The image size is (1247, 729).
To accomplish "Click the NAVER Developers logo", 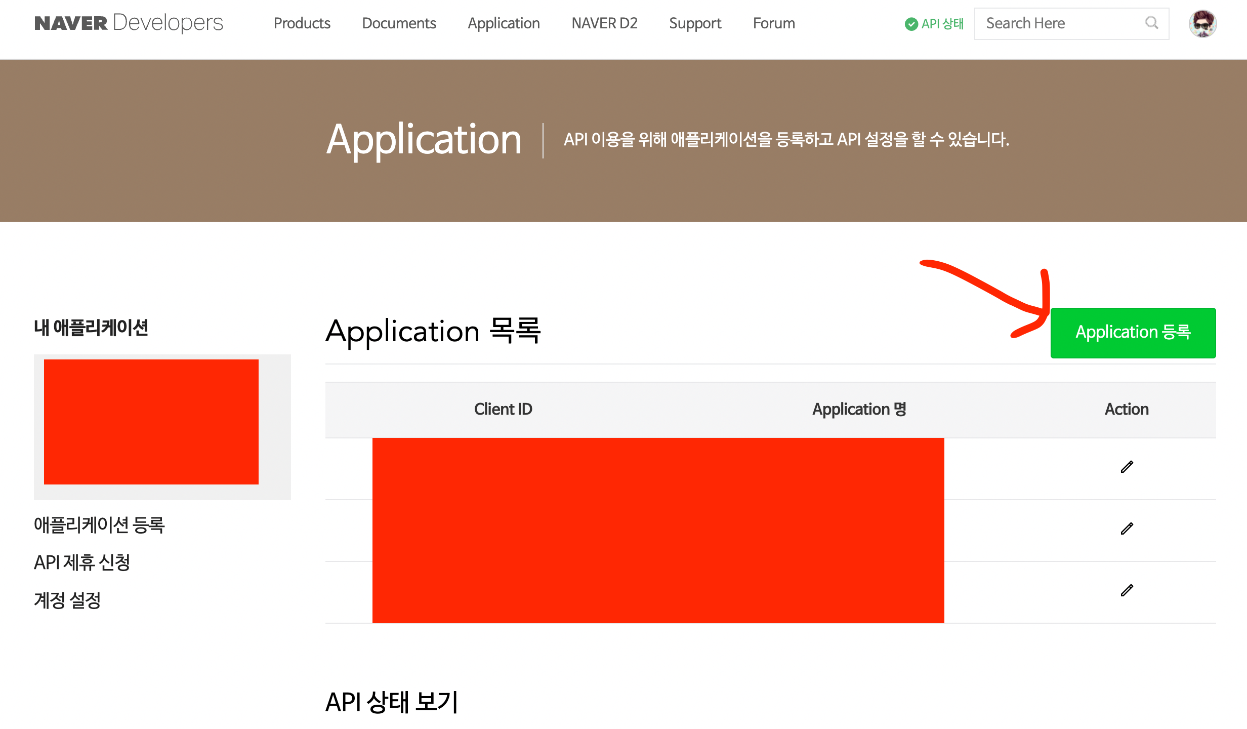I will pyautogui.click(x=129, y=23).
